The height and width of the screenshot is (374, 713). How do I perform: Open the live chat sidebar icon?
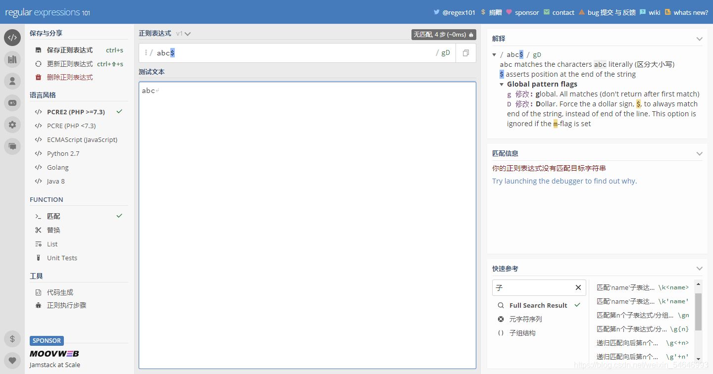12,146
